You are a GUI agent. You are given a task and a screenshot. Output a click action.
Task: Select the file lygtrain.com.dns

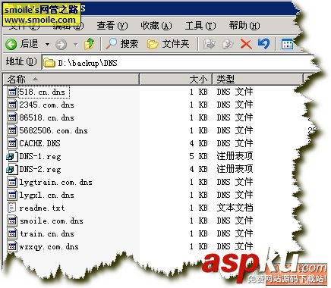55,182
